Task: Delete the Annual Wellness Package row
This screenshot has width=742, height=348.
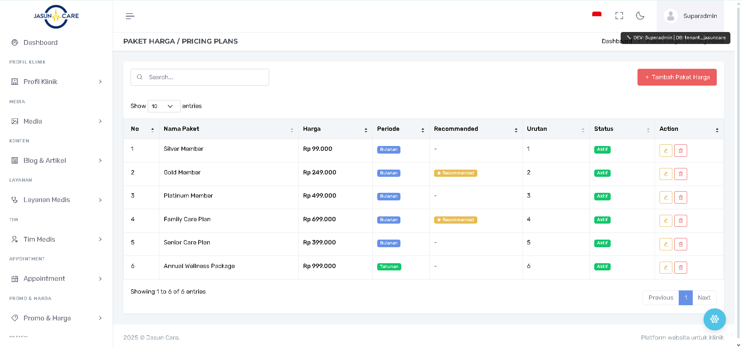Action: coord(680,268)
